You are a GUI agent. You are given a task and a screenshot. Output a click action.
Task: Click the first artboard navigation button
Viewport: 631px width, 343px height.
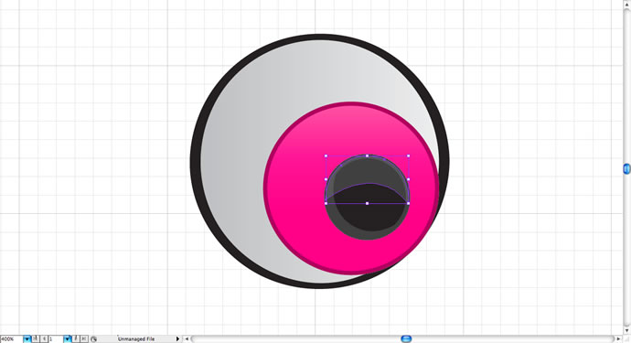[x=36, y=339]
